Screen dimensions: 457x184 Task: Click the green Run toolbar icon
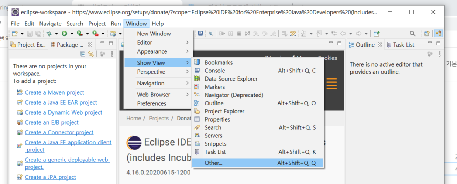pos(64,34)
